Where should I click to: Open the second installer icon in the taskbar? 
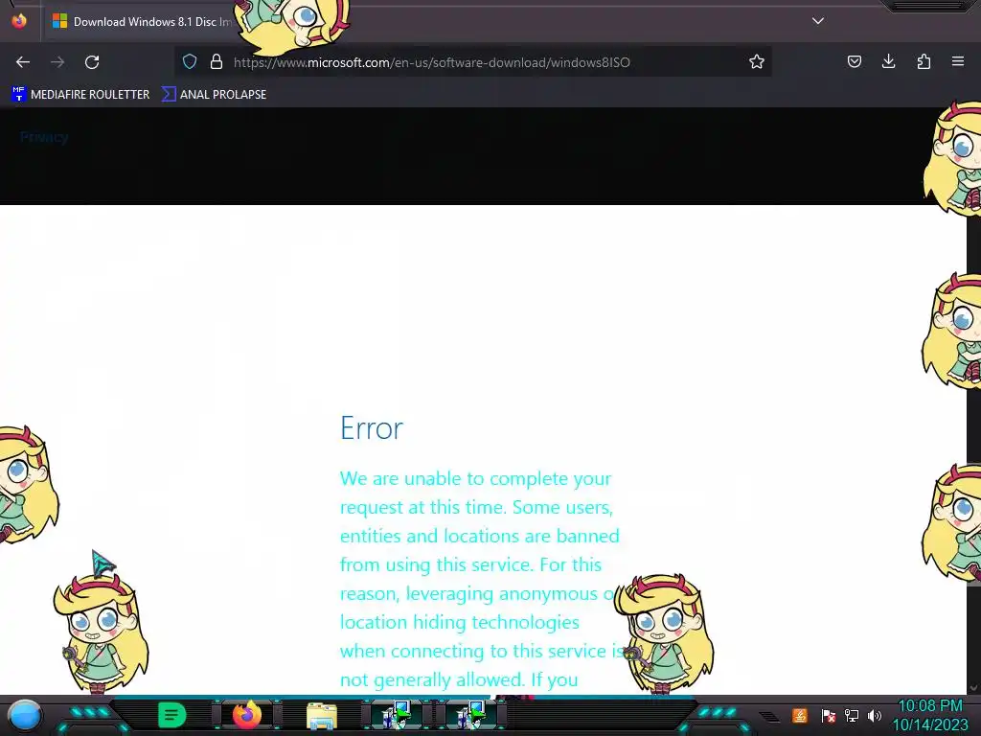[x=471, y=715]
